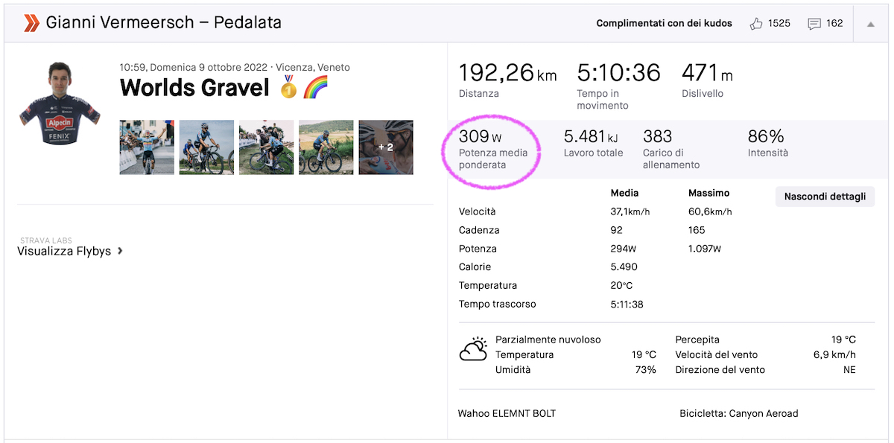Click the 5:10:36 moving time value
The height and width of the screenshot is (443, 894).
tap(618, 73)
